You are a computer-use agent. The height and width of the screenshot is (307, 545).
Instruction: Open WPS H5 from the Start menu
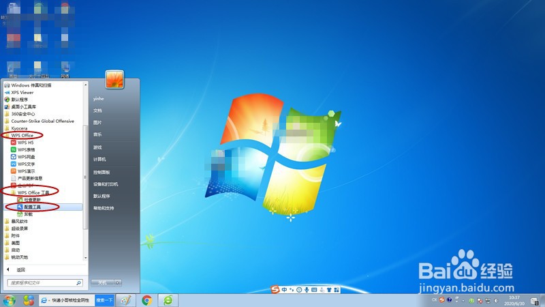click(x=22, y=143)
